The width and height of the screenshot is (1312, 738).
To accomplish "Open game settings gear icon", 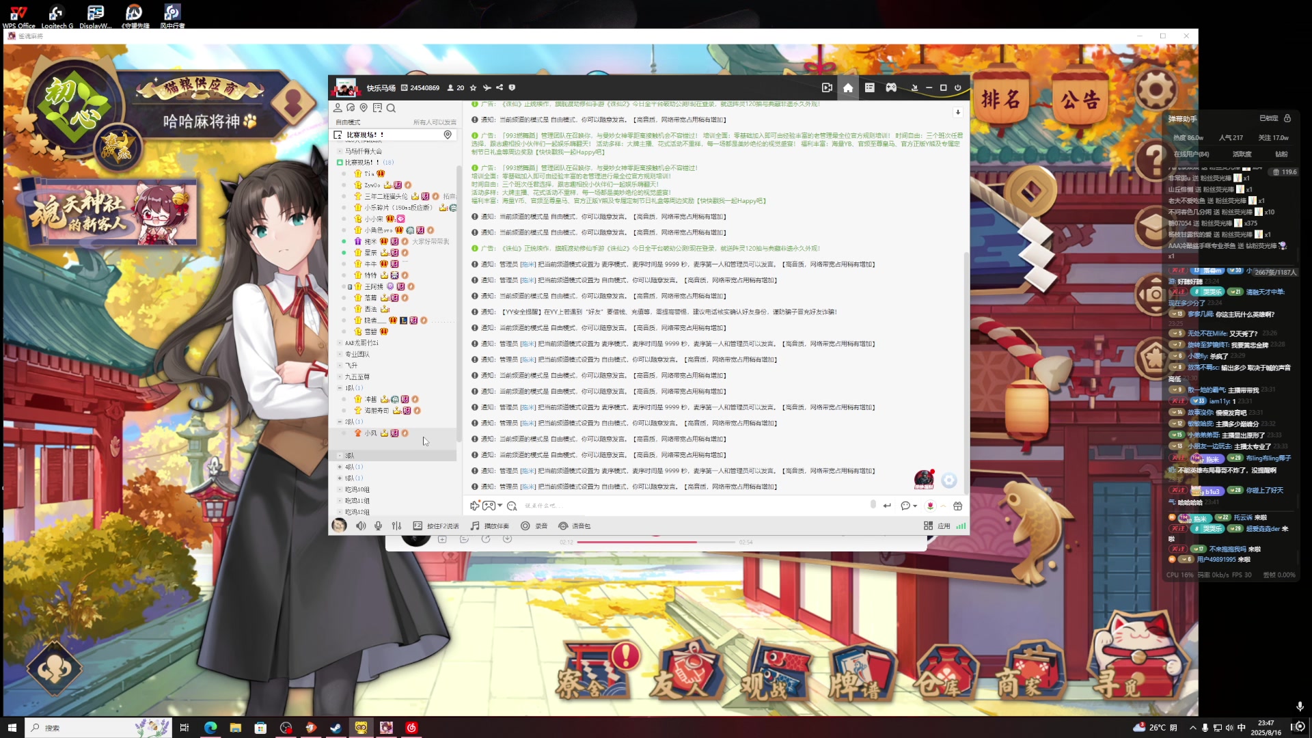I will pyautogui.click(x=1156, y=89).
